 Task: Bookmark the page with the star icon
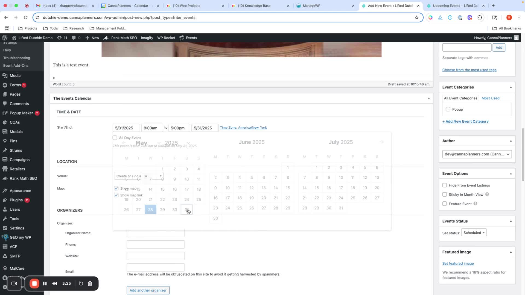[x=416, y=17]
